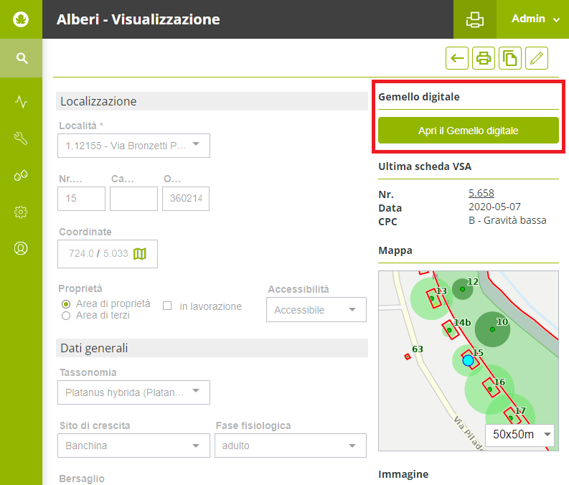Click the back arrow icon
Image resolution: width=569 pixels, height=485 pixels.
(x=457, y=58)
